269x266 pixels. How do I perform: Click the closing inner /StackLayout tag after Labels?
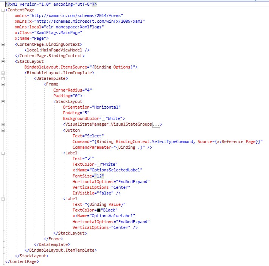[x=70, y=233]
